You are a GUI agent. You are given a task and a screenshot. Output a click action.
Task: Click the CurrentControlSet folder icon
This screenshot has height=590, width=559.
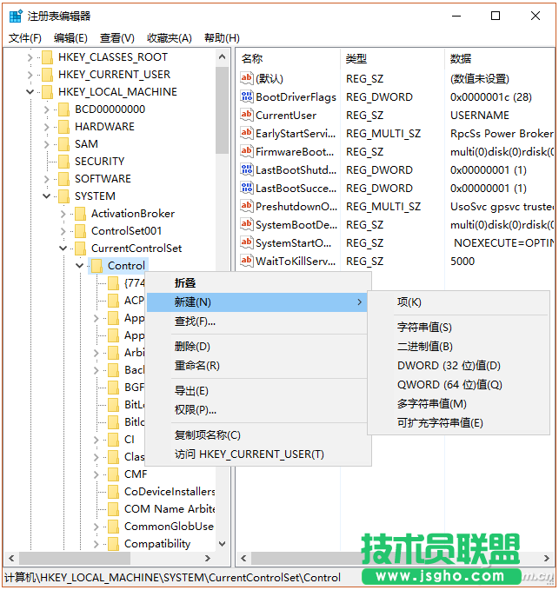[x=81, y=249]
